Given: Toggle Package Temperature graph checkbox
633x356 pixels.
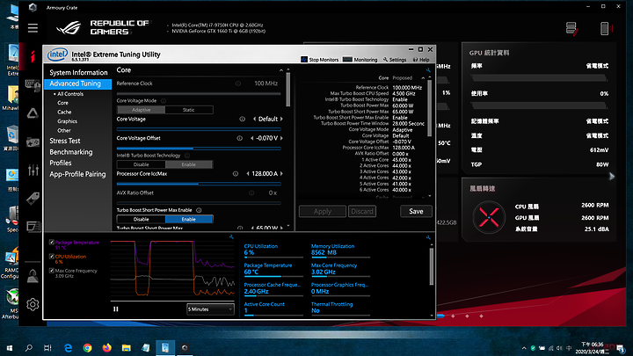Looking at the screenshot, I should click(x=52, y=243).
